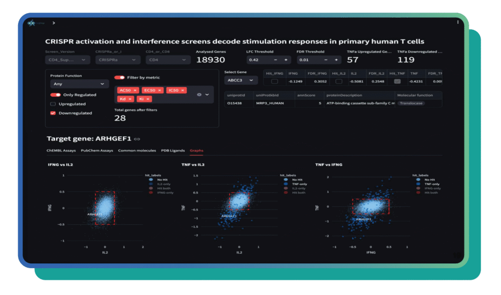Disable the Filter by metric toggle

pos(119,78)
